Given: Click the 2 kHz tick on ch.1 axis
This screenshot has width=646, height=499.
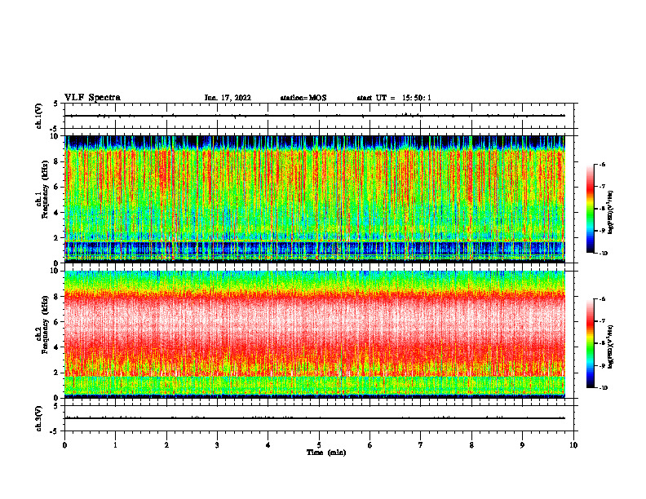Looking at the screenshot, I should [57, 238].
